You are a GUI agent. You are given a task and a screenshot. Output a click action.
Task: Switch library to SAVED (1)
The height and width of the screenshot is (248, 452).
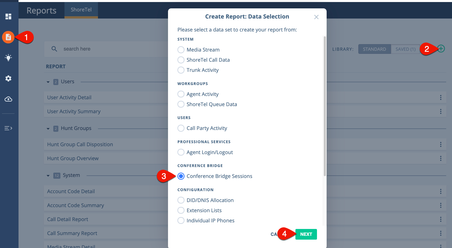click(x=406, y=49)
